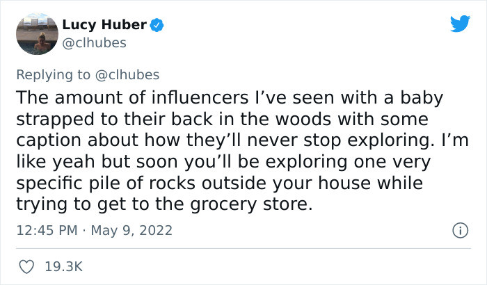487x285 pixels.
Task: Click the word 'woods' in the tweet
Action: click(x=303, y=120)
